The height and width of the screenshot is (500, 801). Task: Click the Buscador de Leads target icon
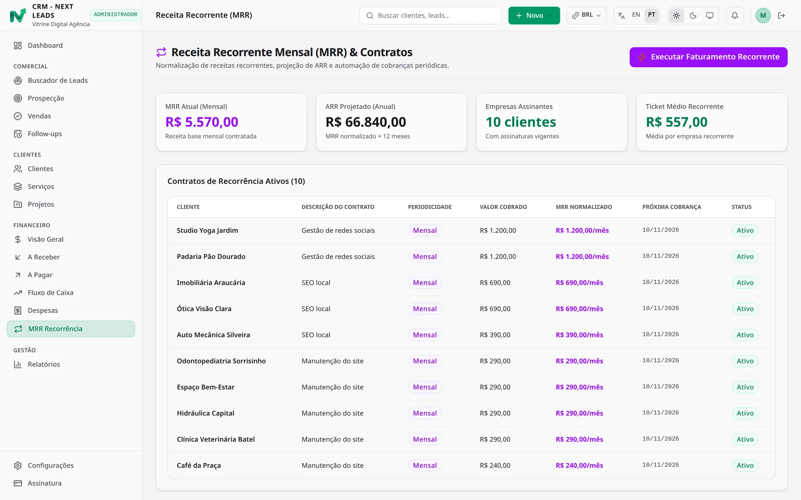18,80
